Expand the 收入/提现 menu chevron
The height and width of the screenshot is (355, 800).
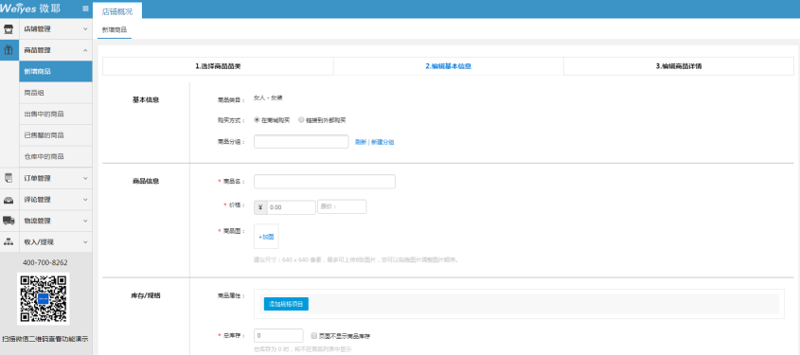click(x=85, y=242)
